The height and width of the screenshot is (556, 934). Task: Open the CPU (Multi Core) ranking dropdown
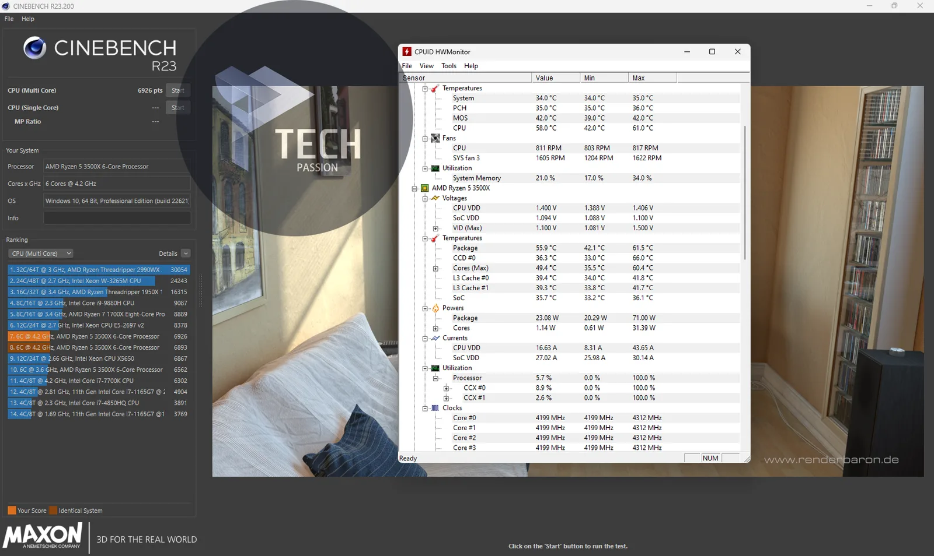(x=41, y=254)
